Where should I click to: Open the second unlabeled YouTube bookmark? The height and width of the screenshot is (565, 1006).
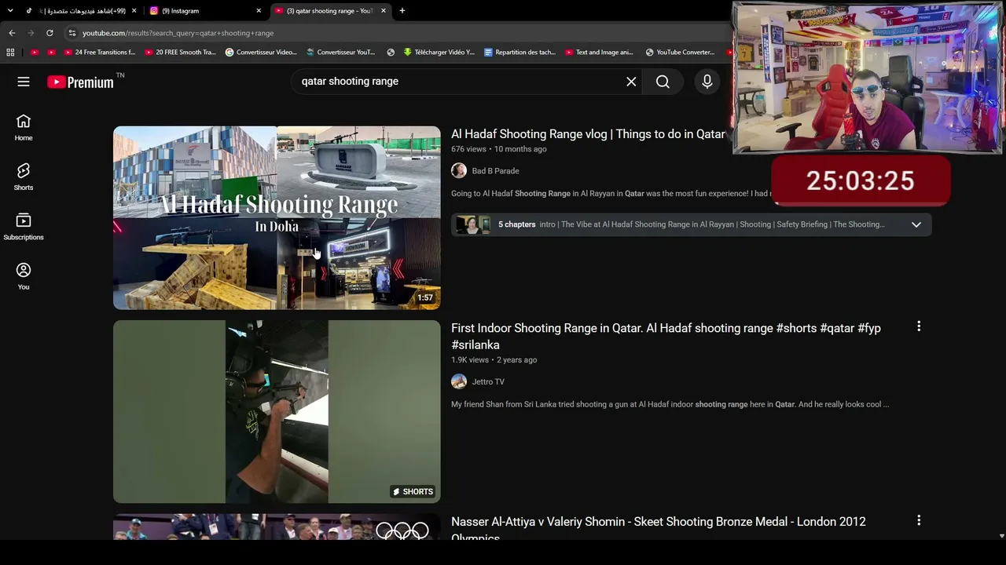click(x=51, y=53)
